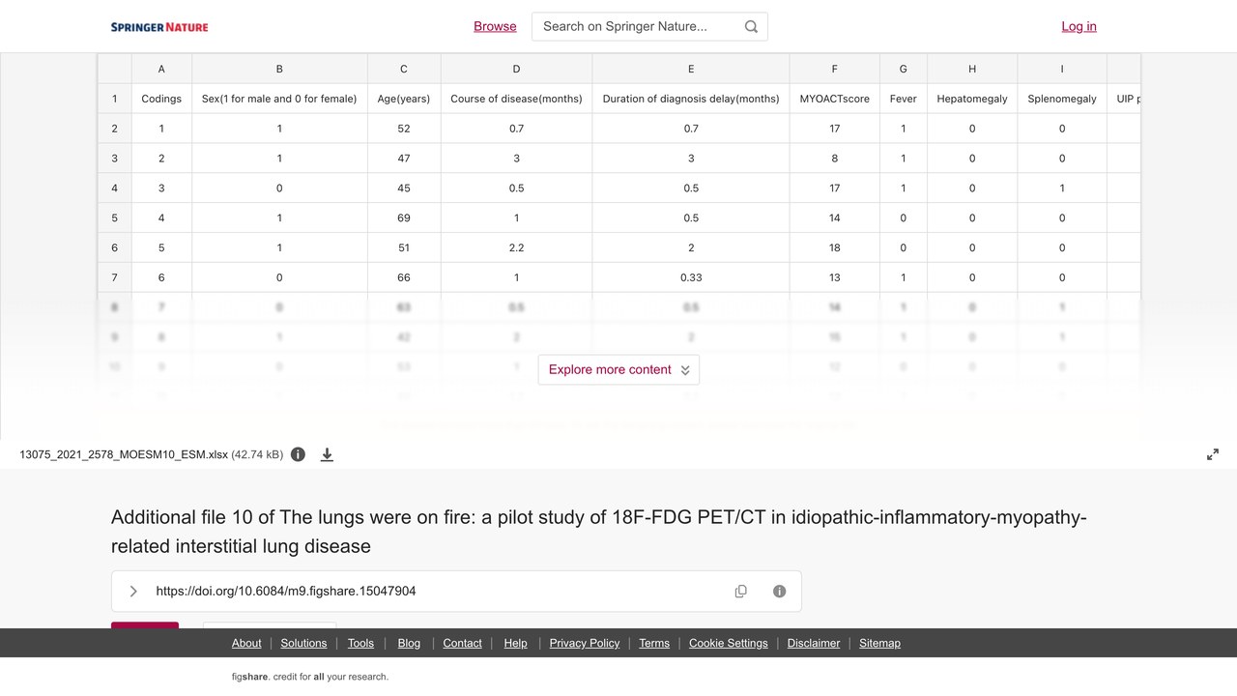The height and width of the screenshot is (696, 1237).
Task: Click the age cell containing 69
Action: (x=404, y=217)
